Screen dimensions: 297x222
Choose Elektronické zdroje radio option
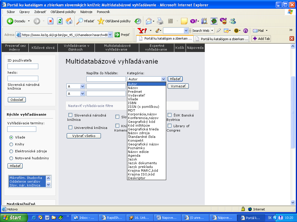point(11,151)
